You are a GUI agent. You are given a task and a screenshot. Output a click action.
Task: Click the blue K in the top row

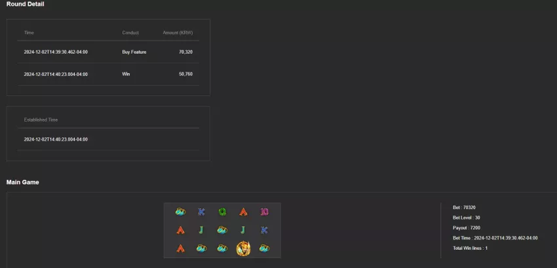201,212
